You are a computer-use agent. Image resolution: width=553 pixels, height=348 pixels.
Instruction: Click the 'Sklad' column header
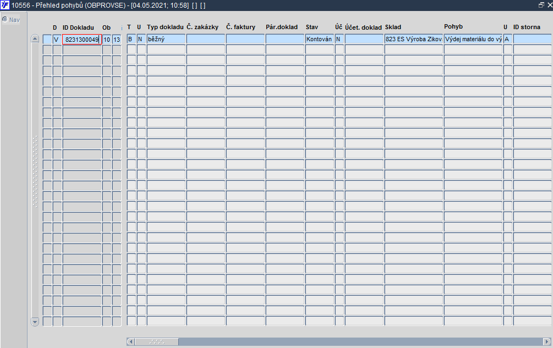[x=393, y=27]
